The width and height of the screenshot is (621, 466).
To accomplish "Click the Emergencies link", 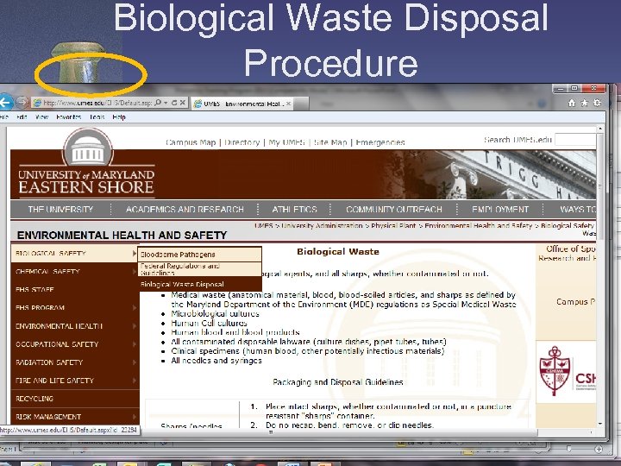I will 379,142.
